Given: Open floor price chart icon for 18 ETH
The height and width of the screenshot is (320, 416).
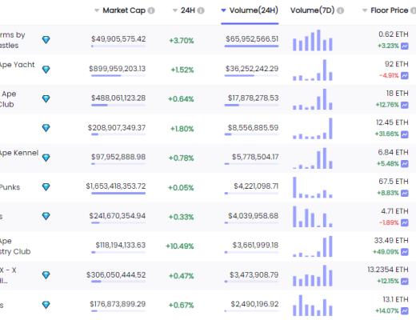Looking at the screenshot, I should (x=405, y=105).
